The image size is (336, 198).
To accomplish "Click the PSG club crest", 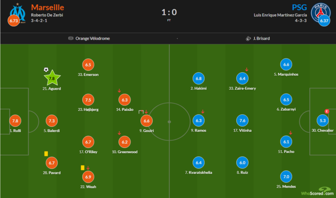I will [322, 11].
